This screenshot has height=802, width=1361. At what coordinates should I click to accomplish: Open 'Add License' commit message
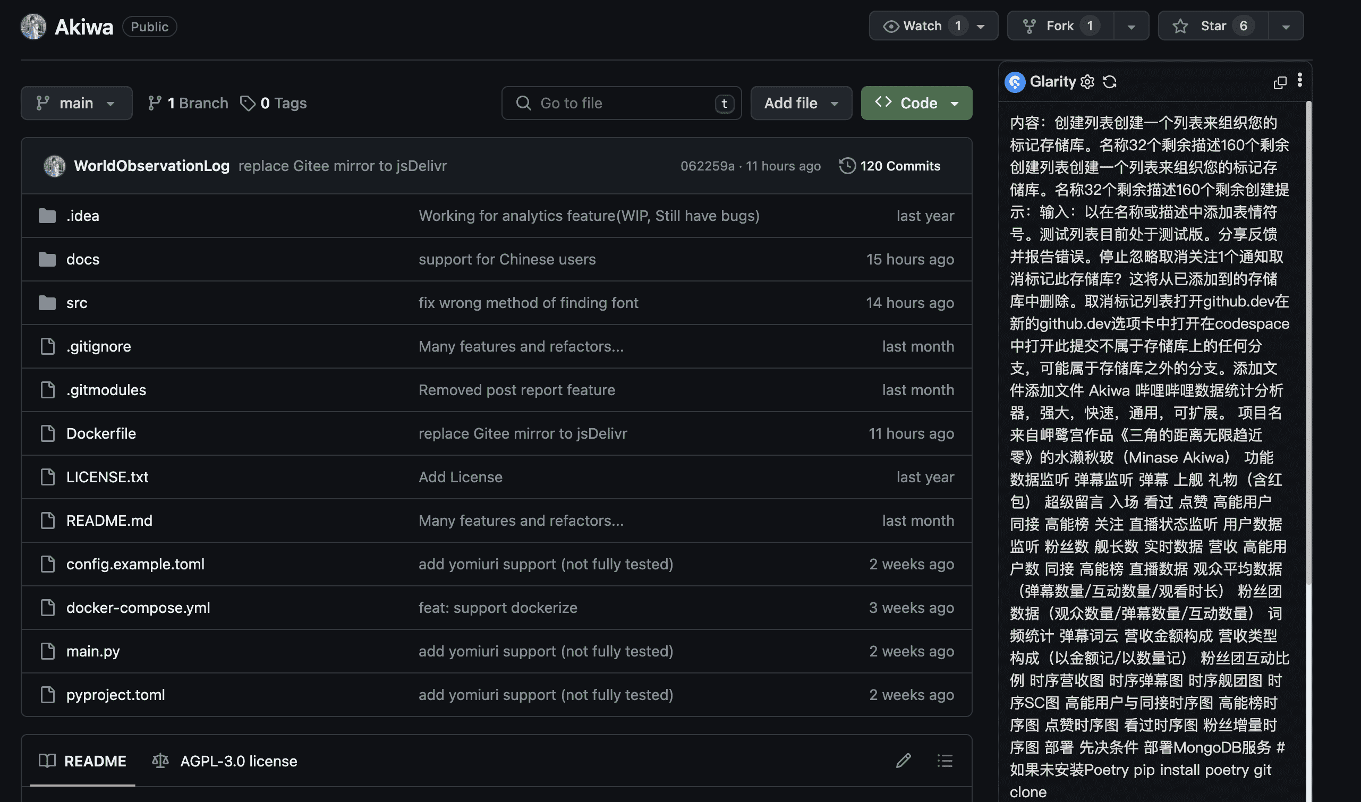pos(461,477)
